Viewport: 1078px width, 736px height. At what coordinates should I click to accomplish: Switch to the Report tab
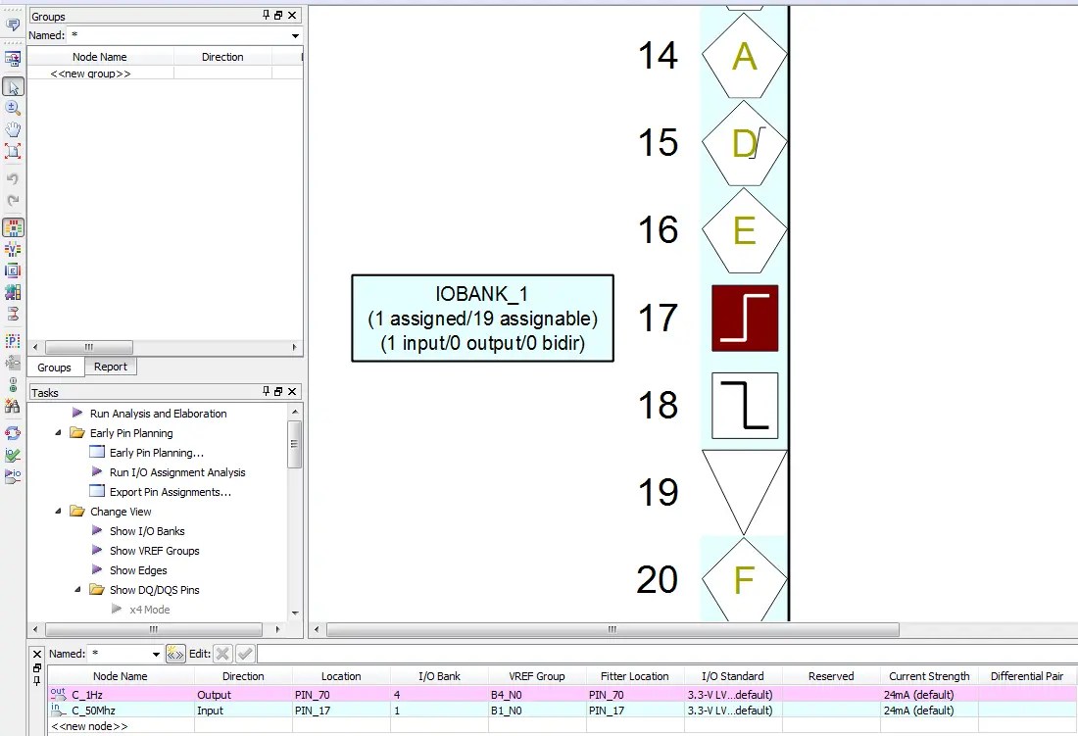[111, 367]
